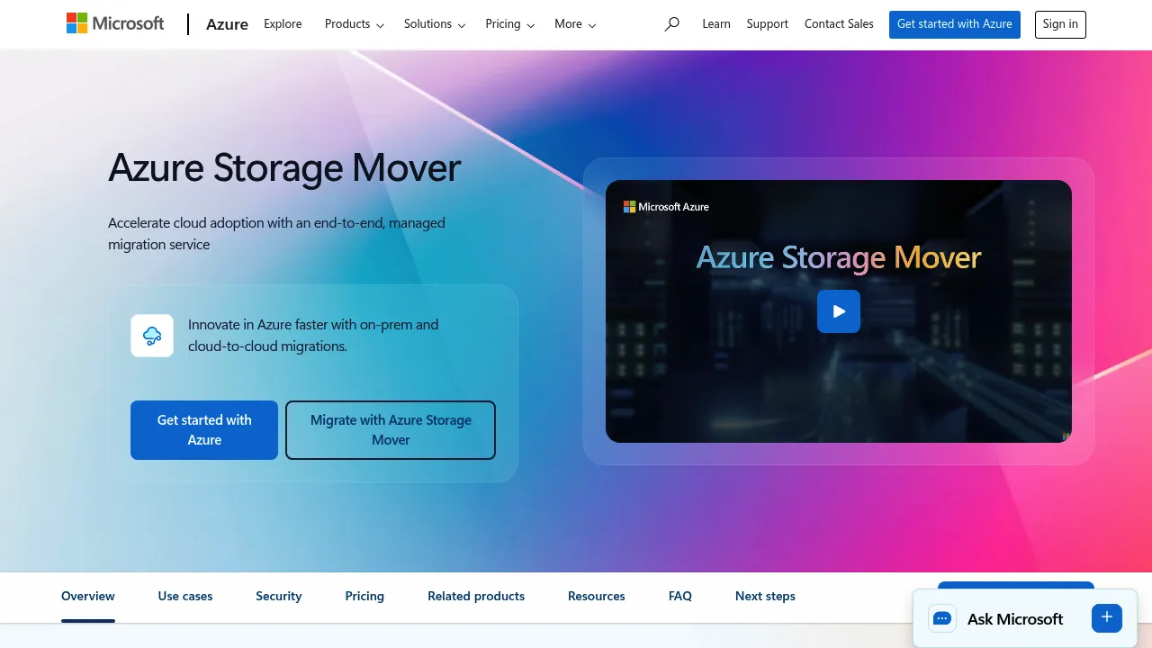Image resolution: width=1152 pixels, height=648 pixels.
Task: Expand the Solutions dropdown menu
Action: pos(435,24)
